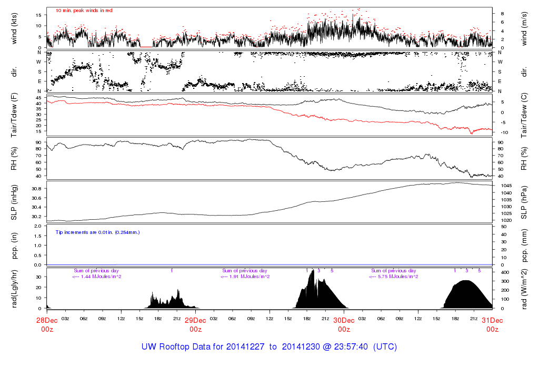Viewport: 539px width, 368px height.
Task: Click the "wind (kts)" left axis label
Action: (15, 28)
